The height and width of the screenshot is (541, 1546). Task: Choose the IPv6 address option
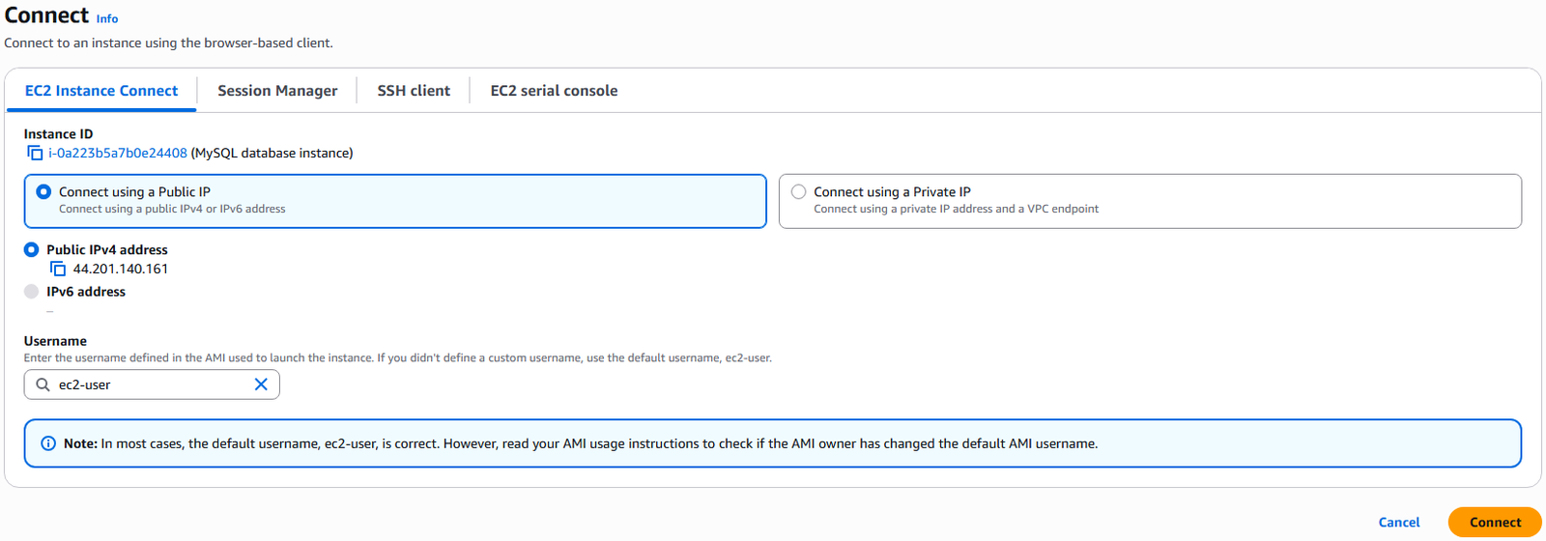(x=31, y=292)
